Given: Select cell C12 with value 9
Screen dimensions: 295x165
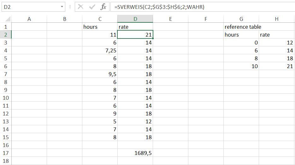Looking at the screenshot, I should (100, 114).
